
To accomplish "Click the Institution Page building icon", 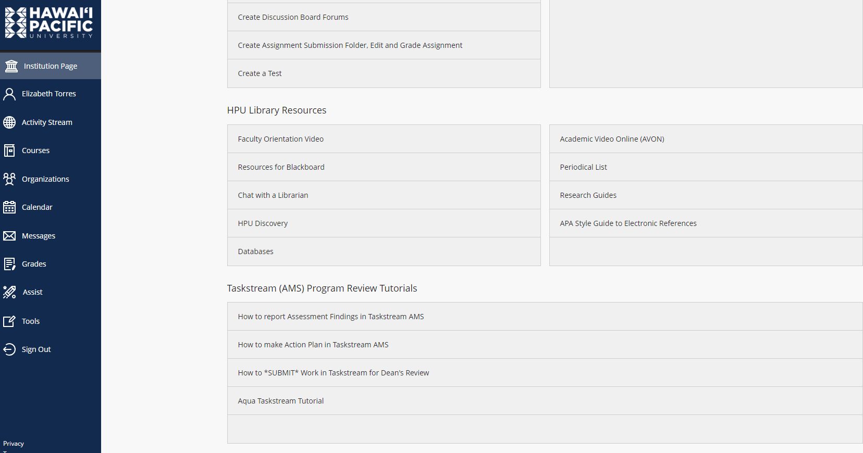I will point(11,66).
